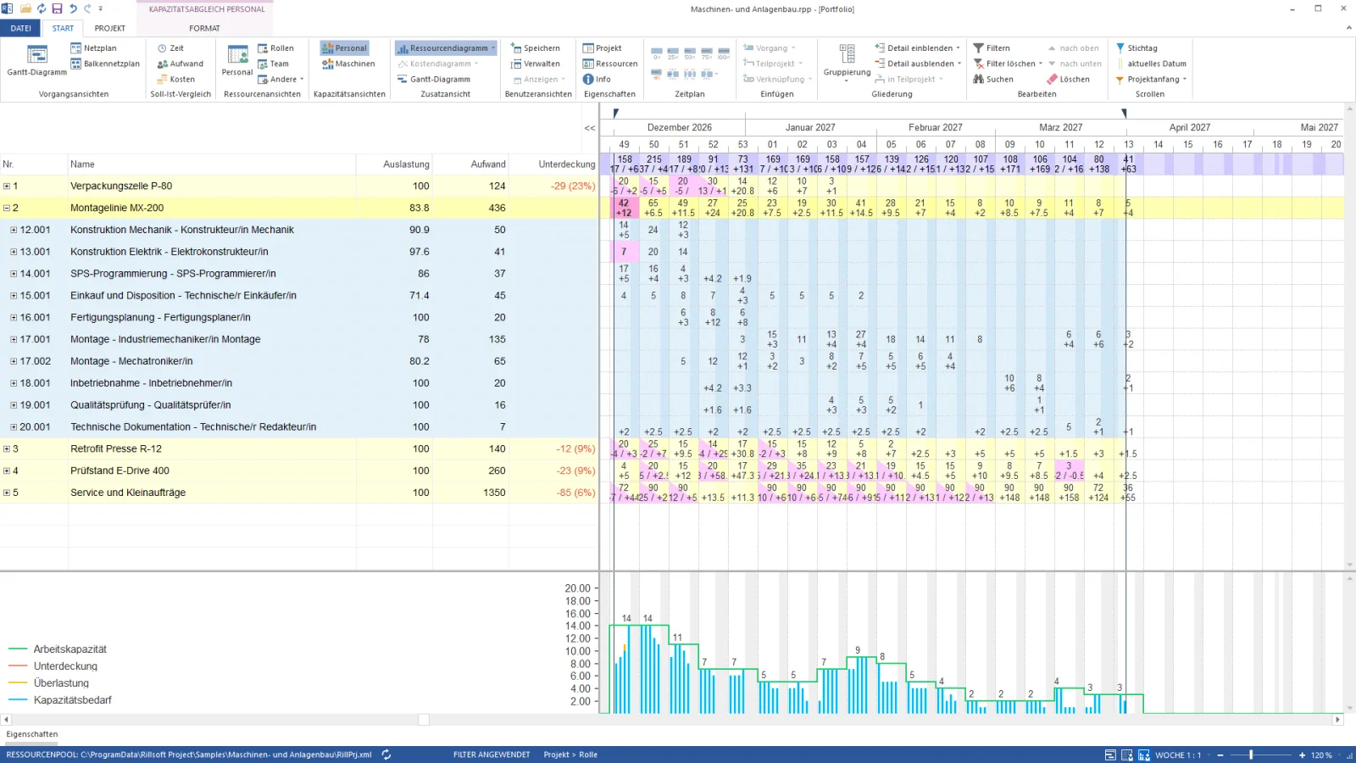Click the zoom slider handle in the status bar
The width and height of the screenshot is (1356, 763).
click(1251, 755)
